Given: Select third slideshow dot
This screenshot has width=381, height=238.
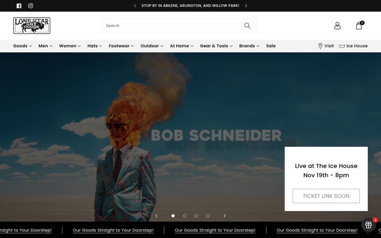Looking at the screenshot, I should click(x=196, y=216).
